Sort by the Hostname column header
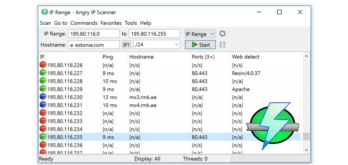This screenshot has height=165, width=348. [159, 57]
